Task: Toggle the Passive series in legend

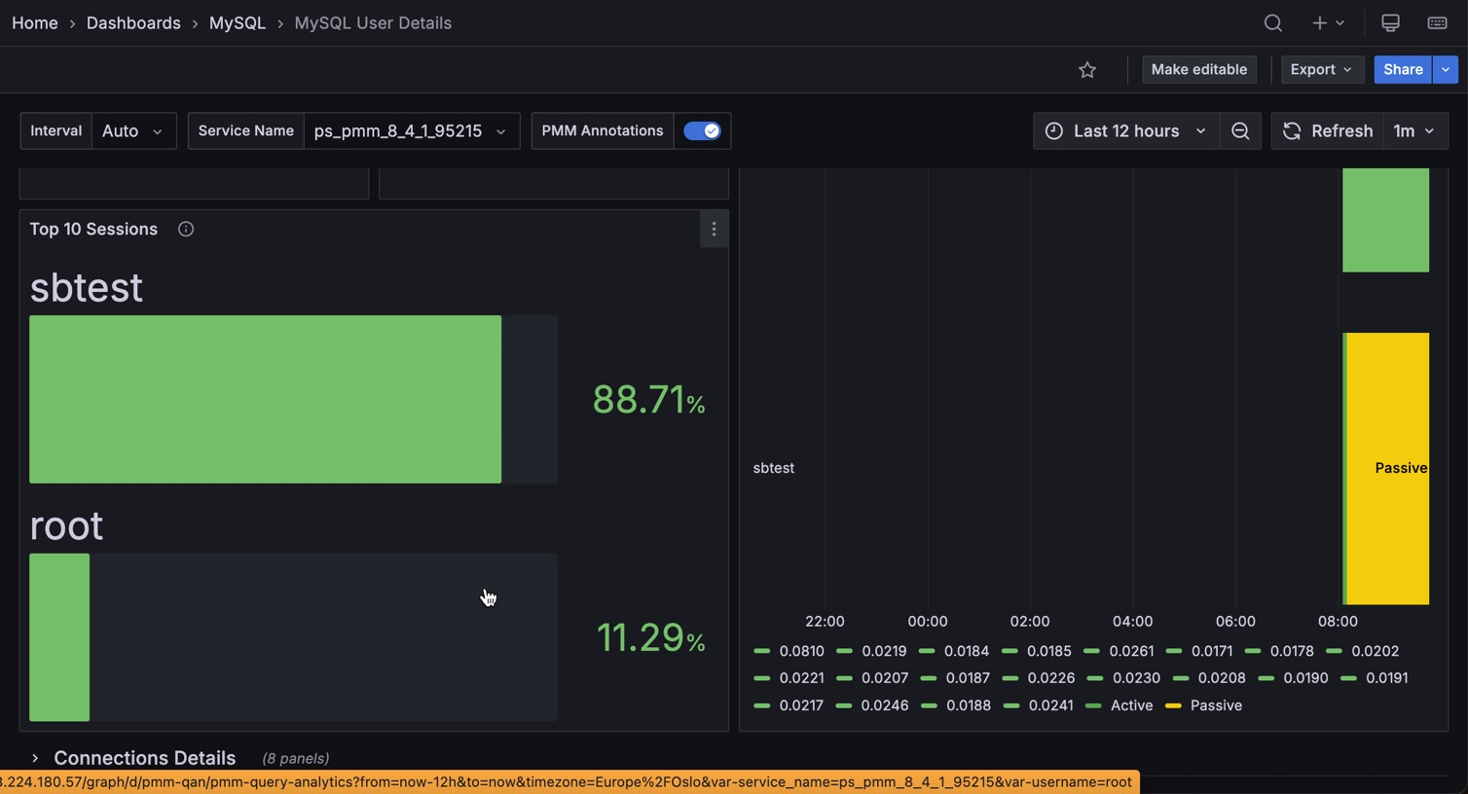Action: point(1215,705)
